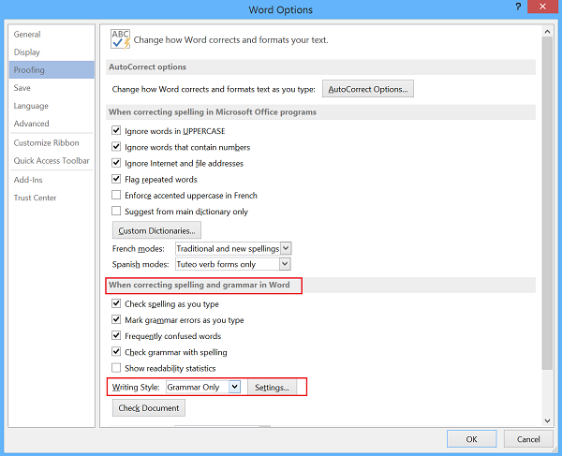Screen dimensions: 562x456
Task: Click the scrollbar up arrow
Action: coord(547,32)
